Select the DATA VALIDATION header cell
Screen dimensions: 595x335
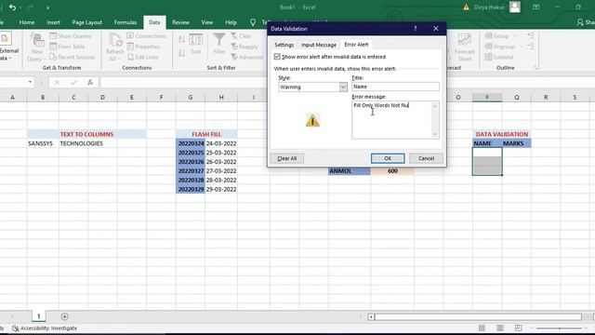pyautogui.click(x=502, y=134)
